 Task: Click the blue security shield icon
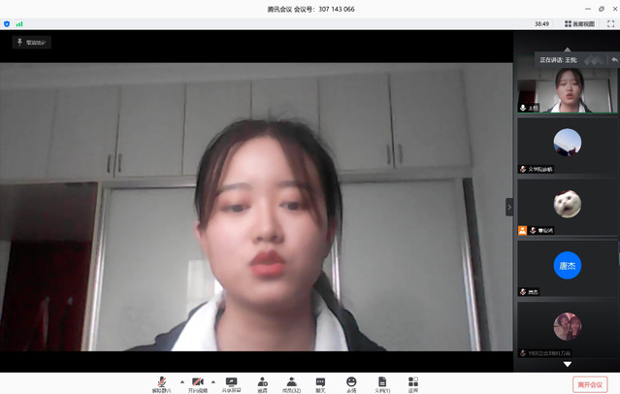coord(7,23)
